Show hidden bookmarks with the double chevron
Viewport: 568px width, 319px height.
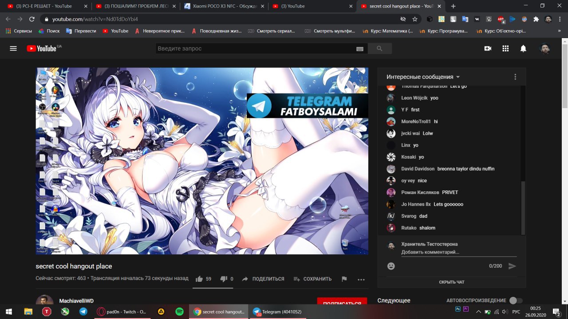(559, 31)
